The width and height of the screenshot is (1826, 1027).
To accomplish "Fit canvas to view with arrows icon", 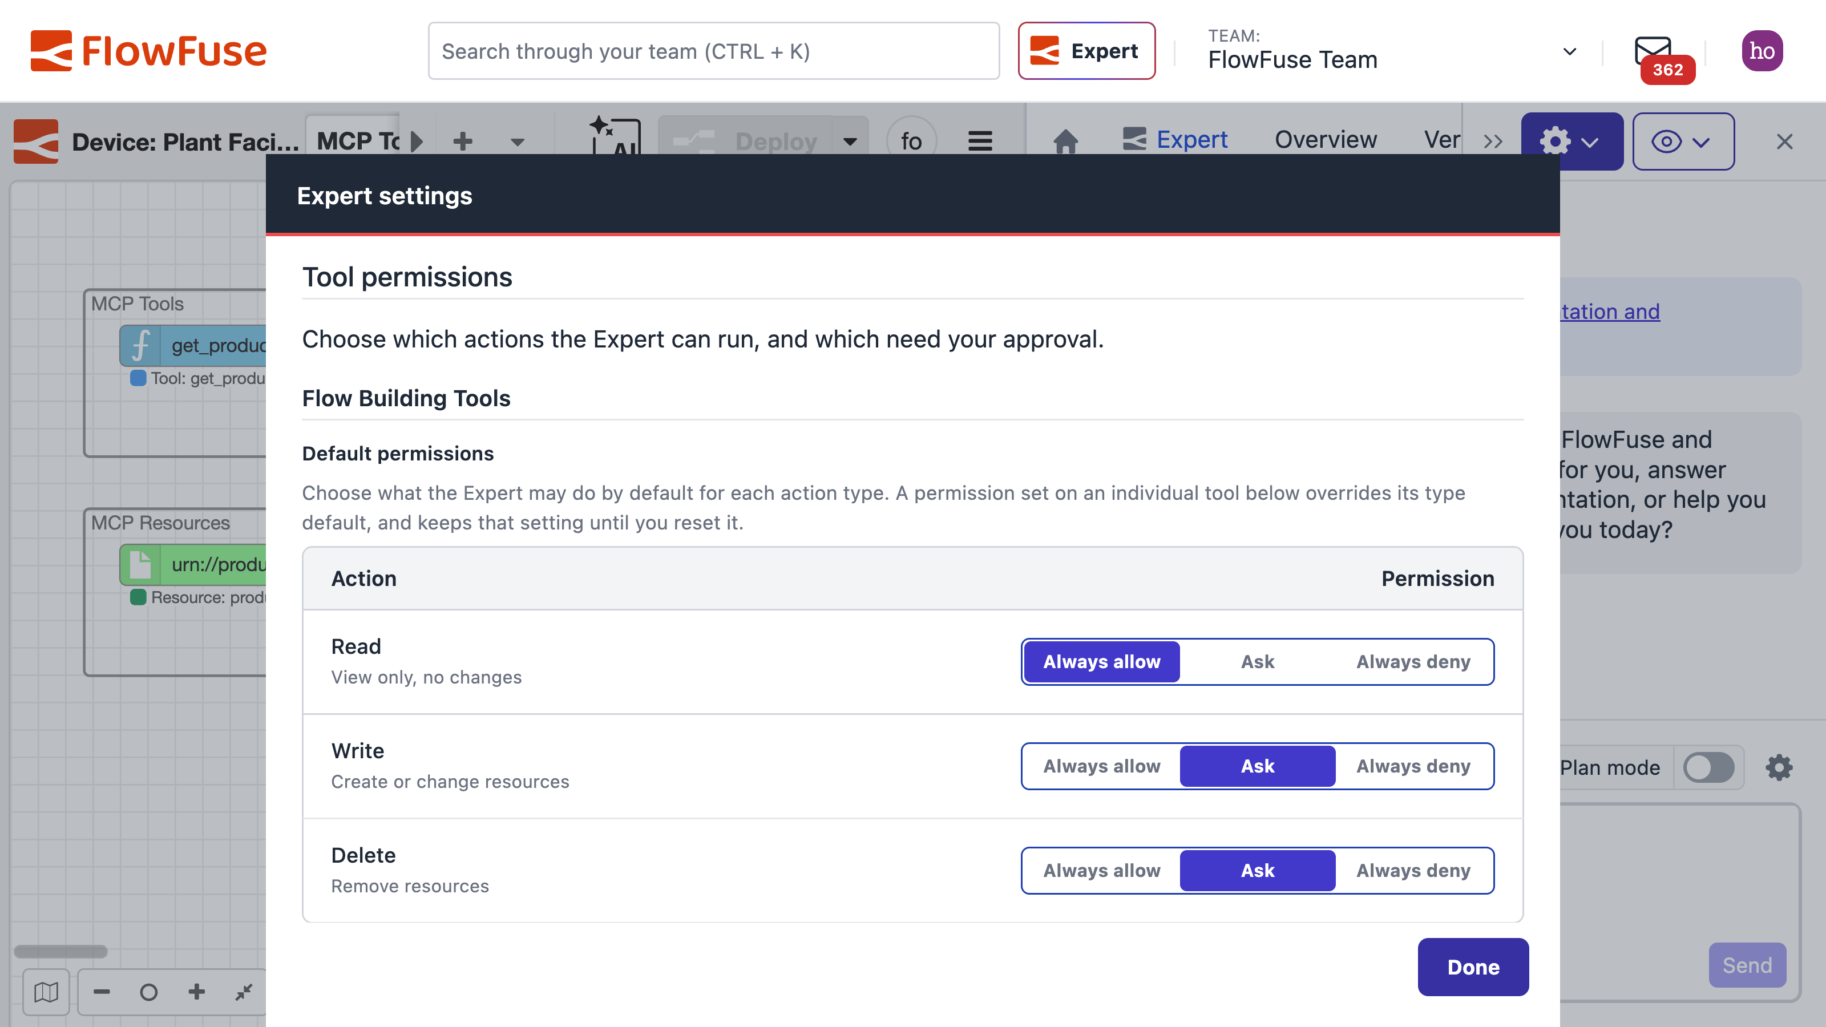I will coord(244,992).
